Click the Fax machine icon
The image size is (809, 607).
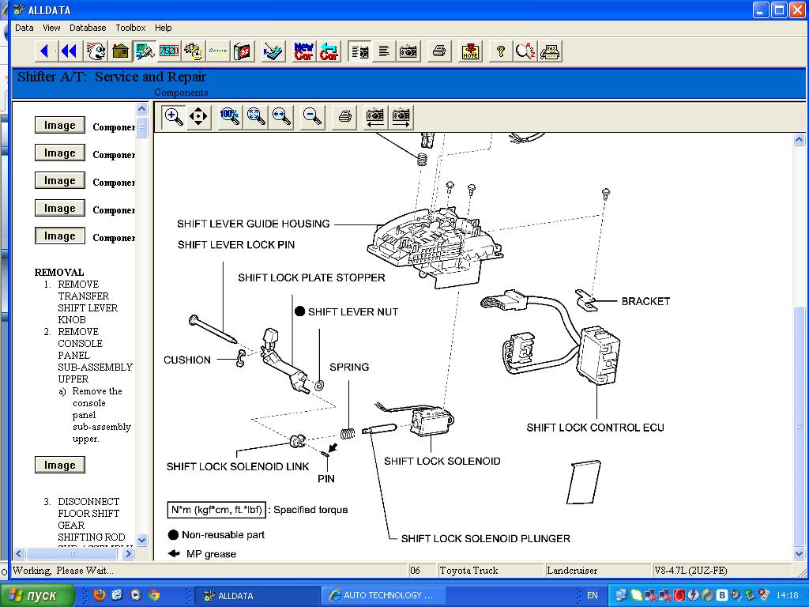click(550, 51)
